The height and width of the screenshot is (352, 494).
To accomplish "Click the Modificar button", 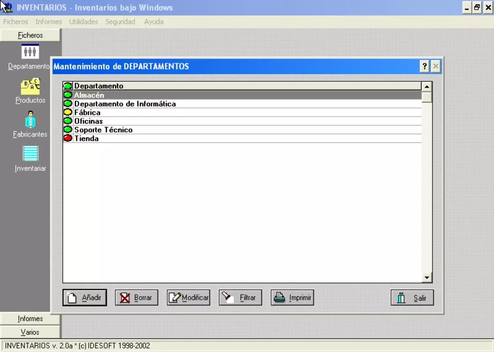I will click(188, 297).
